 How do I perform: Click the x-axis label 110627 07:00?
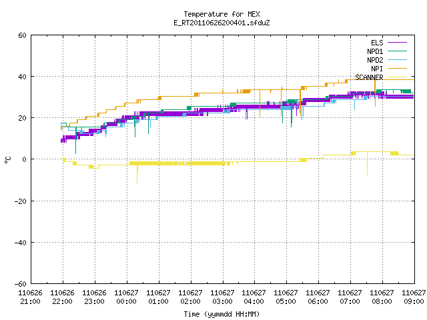coord(350,297)
